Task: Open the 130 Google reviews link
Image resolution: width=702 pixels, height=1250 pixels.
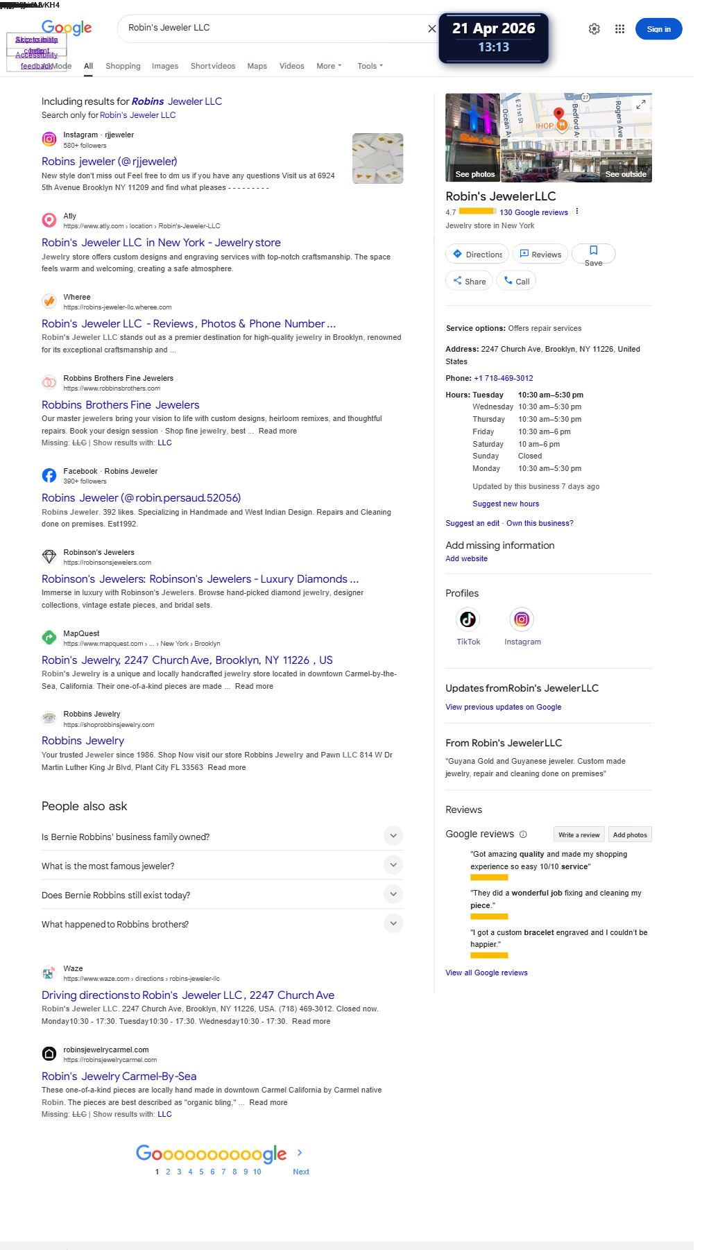Action: (x=533, y=212)
